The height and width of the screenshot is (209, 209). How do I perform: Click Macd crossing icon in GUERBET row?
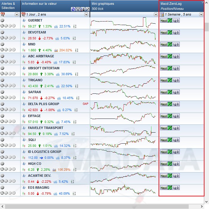coord(170,21)
